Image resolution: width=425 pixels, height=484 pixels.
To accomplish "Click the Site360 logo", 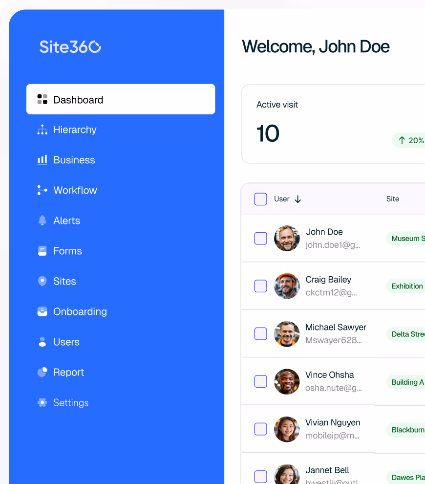I will pos(70,47).
